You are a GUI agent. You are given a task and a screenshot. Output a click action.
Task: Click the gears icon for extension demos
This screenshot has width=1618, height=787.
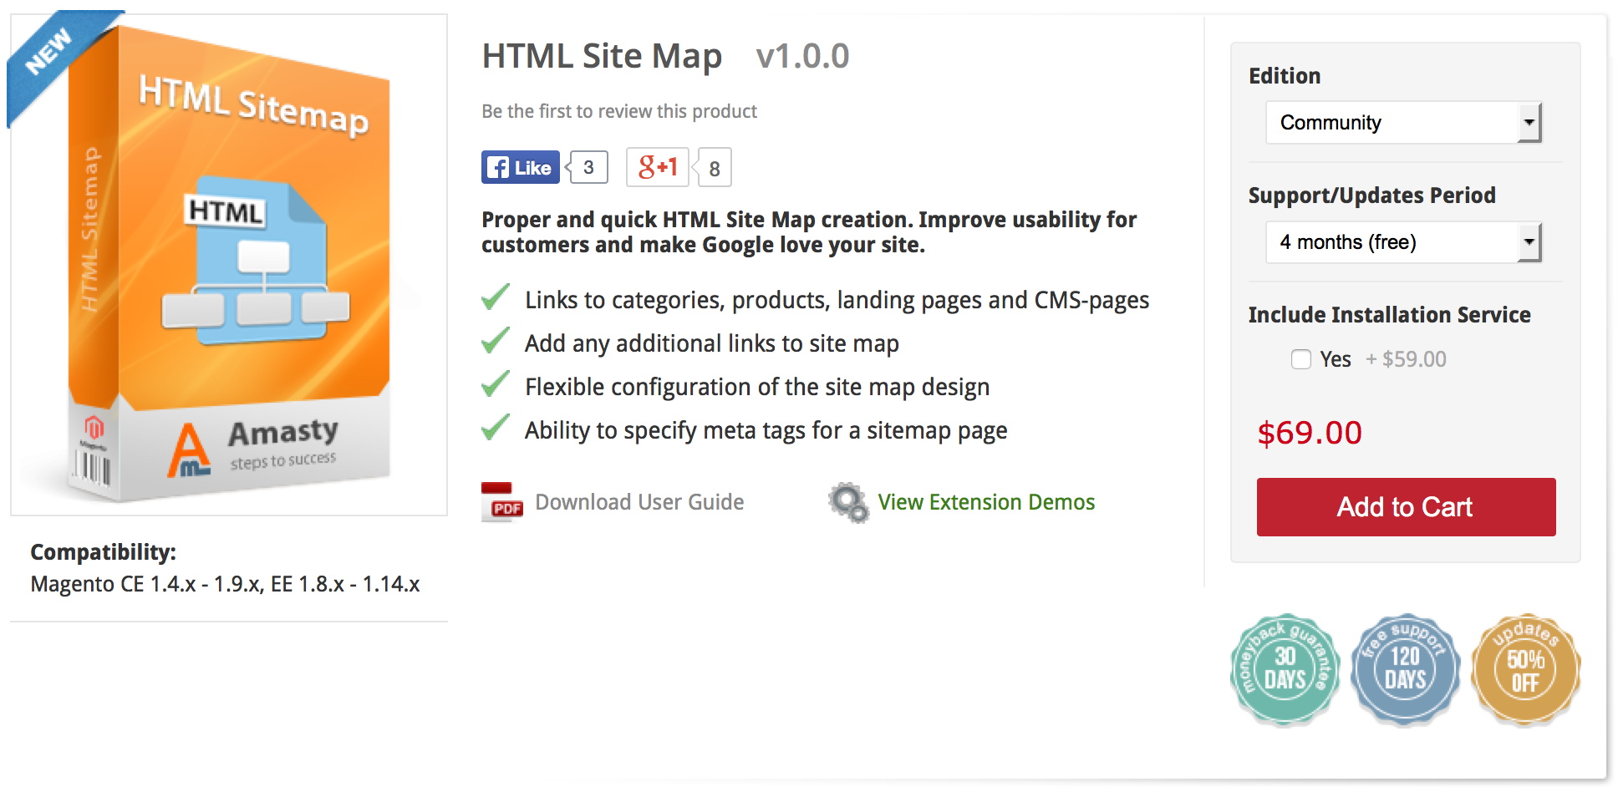coord(848,502)
